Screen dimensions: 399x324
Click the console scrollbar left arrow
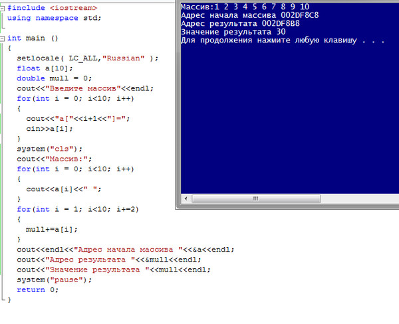186,199
